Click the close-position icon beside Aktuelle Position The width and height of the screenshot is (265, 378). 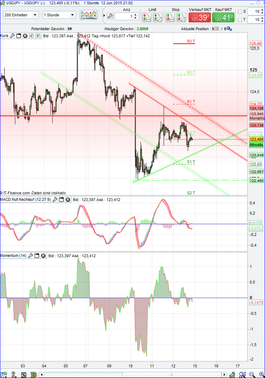[x=217, y=29]
